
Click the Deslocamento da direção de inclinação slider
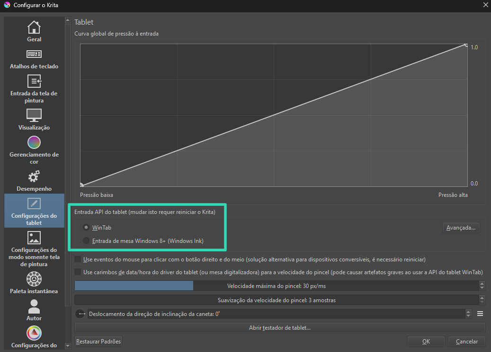pos(277,314)
